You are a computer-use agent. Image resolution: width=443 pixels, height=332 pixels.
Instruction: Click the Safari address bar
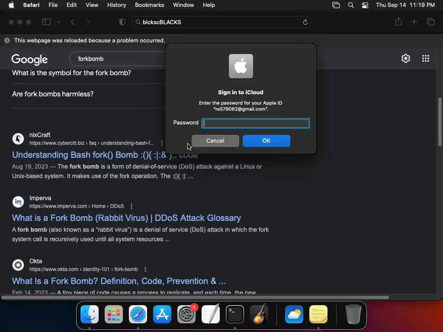coord(221,22)
